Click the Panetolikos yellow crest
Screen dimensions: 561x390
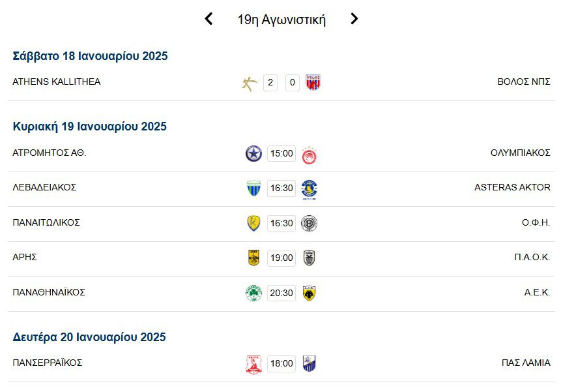click(x=253, y=224)
